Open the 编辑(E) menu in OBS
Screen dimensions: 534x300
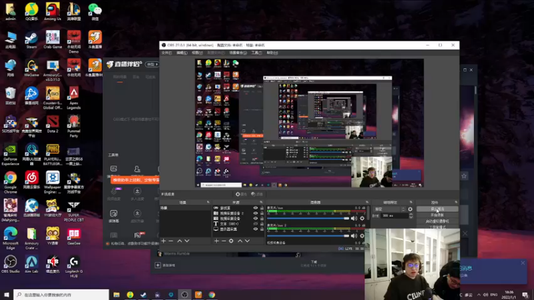182,53
